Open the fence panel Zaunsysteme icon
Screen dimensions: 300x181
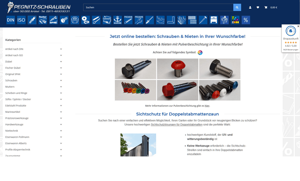click(x=192, y=20)
